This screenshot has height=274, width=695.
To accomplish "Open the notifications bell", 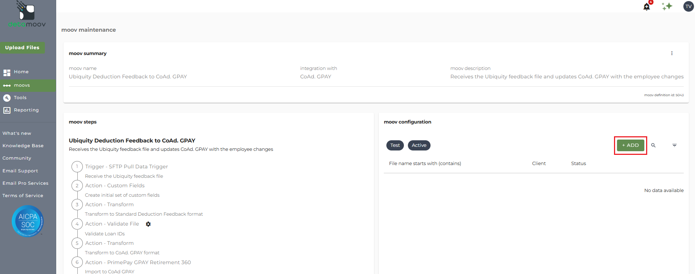I will 646,7.
